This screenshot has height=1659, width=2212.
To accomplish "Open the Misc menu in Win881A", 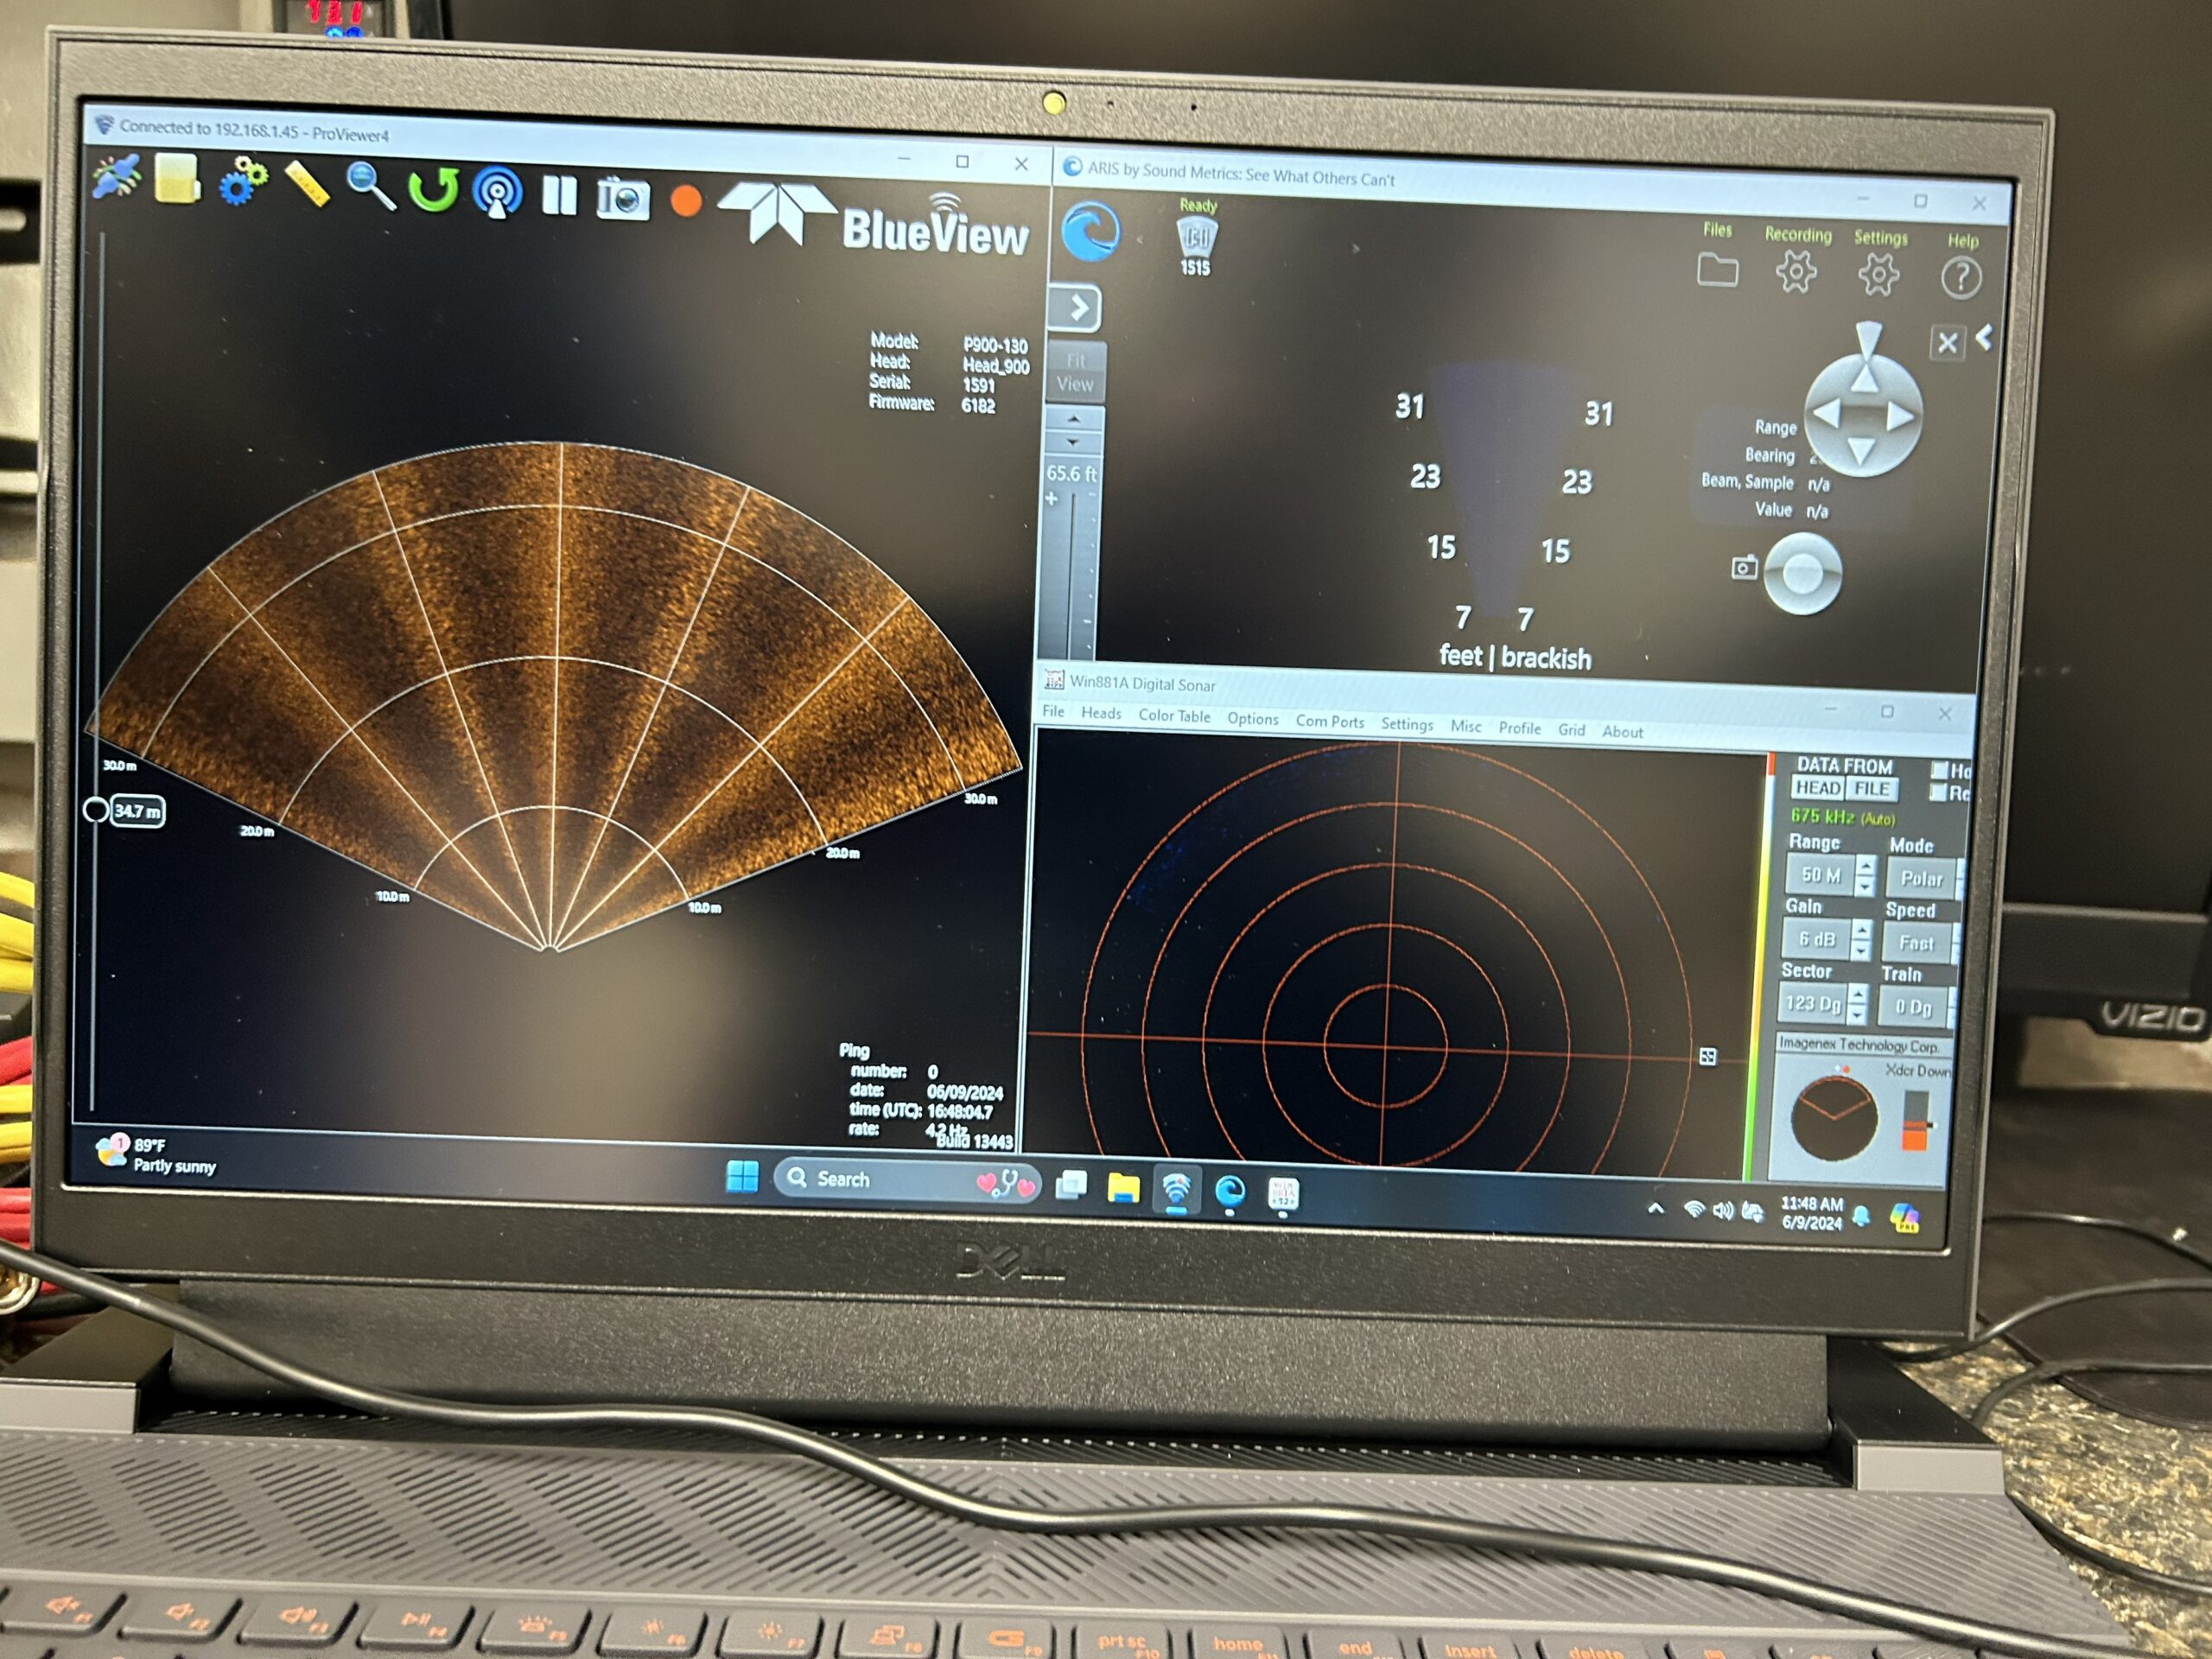I will [x=1466, y=727].
